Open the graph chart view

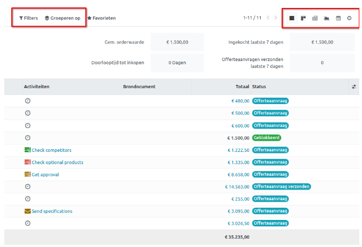point(327,18)
